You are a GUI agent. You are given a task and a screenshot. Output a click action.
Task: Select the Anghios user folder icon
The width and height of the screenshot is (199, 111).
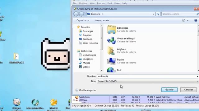[x=111, y=51]
